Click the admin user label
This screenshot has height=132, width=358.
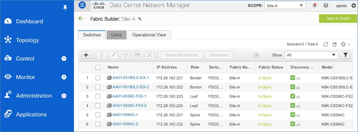[x=342, y=6]
